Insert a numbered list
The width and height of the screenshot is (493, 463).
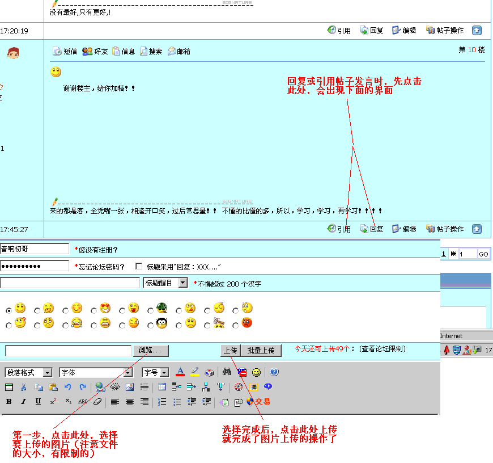(x=162, y=402)
